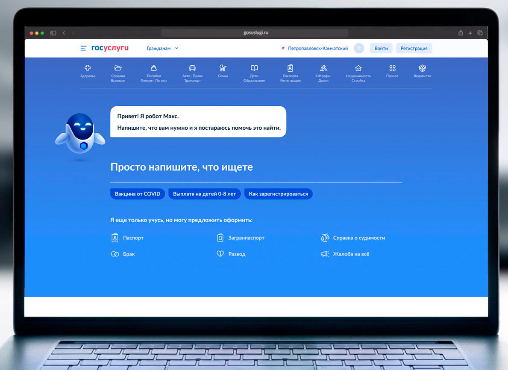The image size is (508, 370).
Task: Click the megaphone icon for Жалоба на всё
Action: pyautogui.click(x=325, y=254)
